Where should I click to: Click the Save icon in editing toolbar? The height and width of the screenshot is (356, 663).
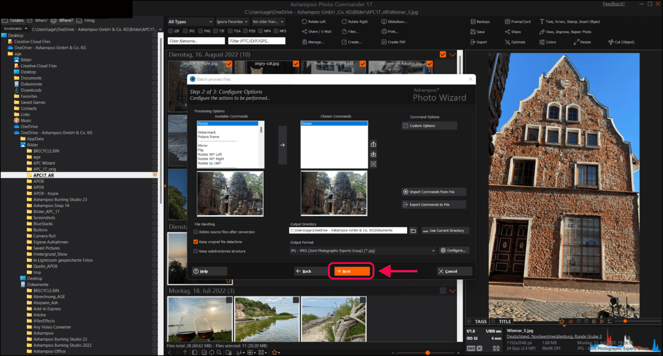click(473, 32)
